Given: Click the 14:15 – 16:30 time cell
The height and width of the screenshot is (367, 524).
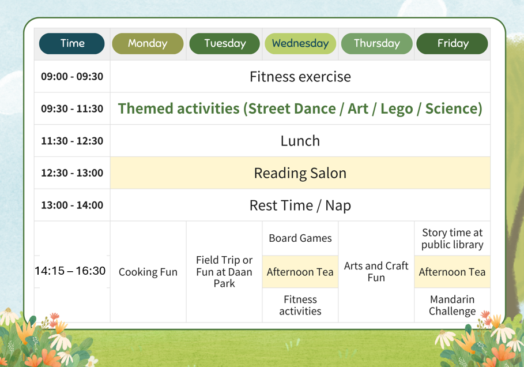Looking at the screenshot, I should point(70,271).
